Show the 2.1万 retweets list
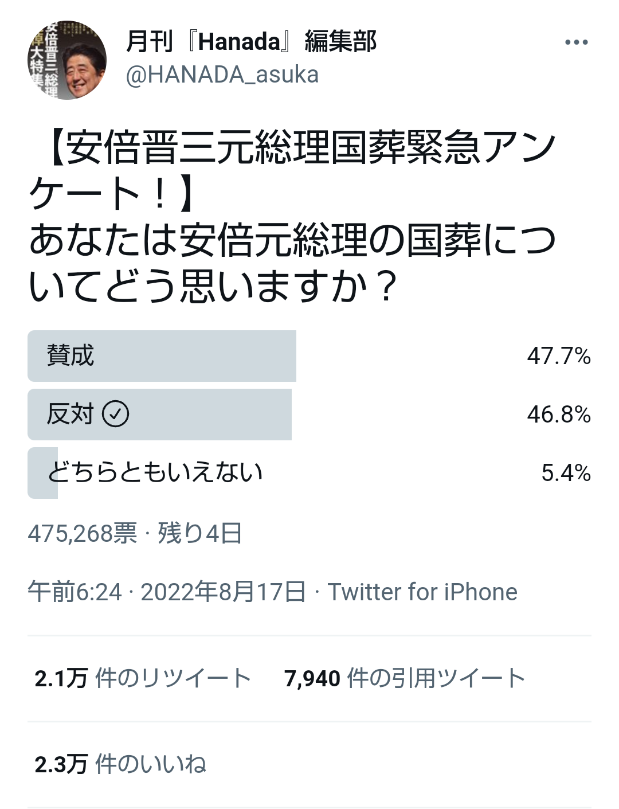Image resolution: width=619 pixels, height=809 pixels. click(143, 679)
